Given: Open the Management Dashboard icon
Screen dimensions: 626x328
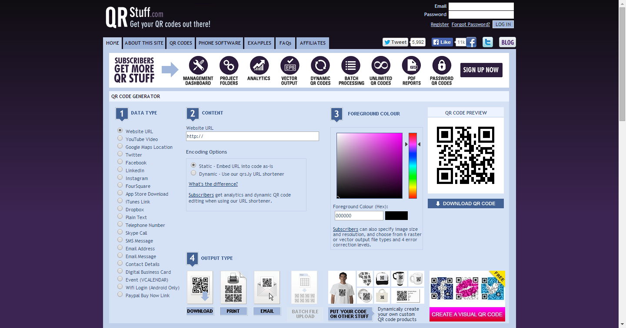Looking at the screenshot, I should (198, 66).
